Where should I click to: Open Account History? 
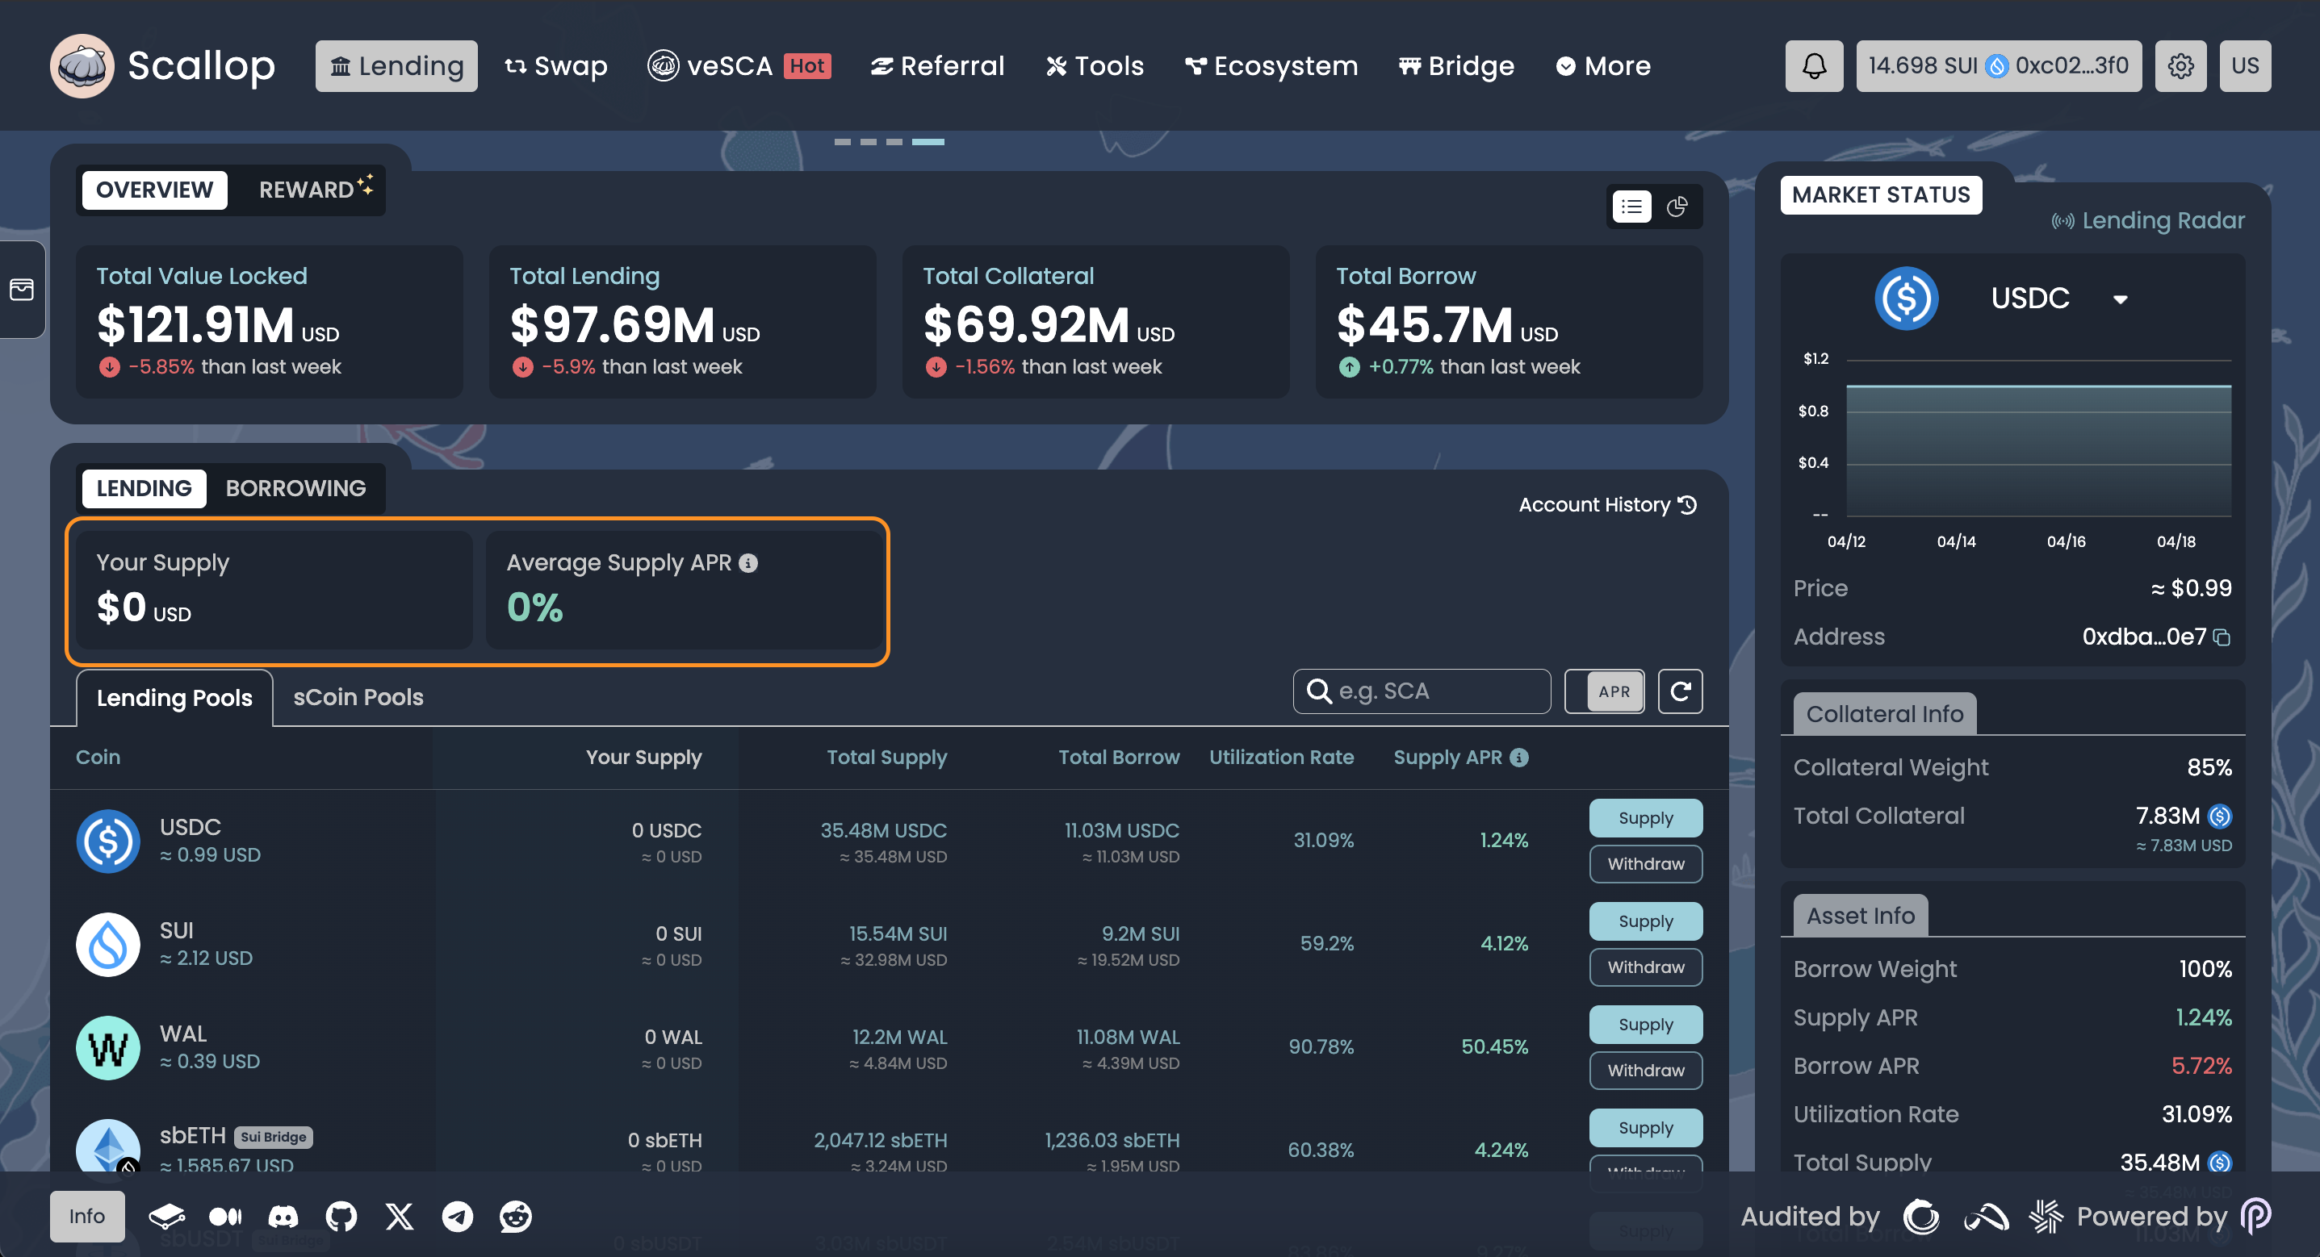coord(1607,504)
